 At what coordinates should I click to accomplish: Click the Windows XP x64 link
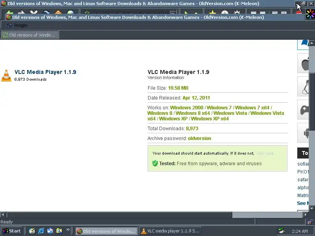click(210, 119)
